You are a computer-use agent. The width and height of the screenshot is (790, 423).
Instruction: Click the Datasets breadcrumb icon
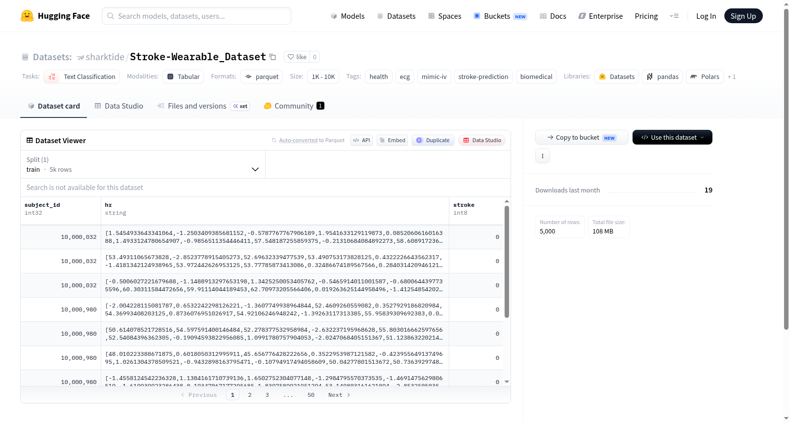25,57
